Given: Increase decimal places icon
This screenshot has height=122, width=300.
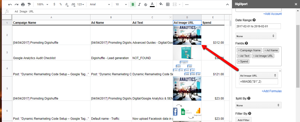Looking at the screenshot, I should click(73, 4).
